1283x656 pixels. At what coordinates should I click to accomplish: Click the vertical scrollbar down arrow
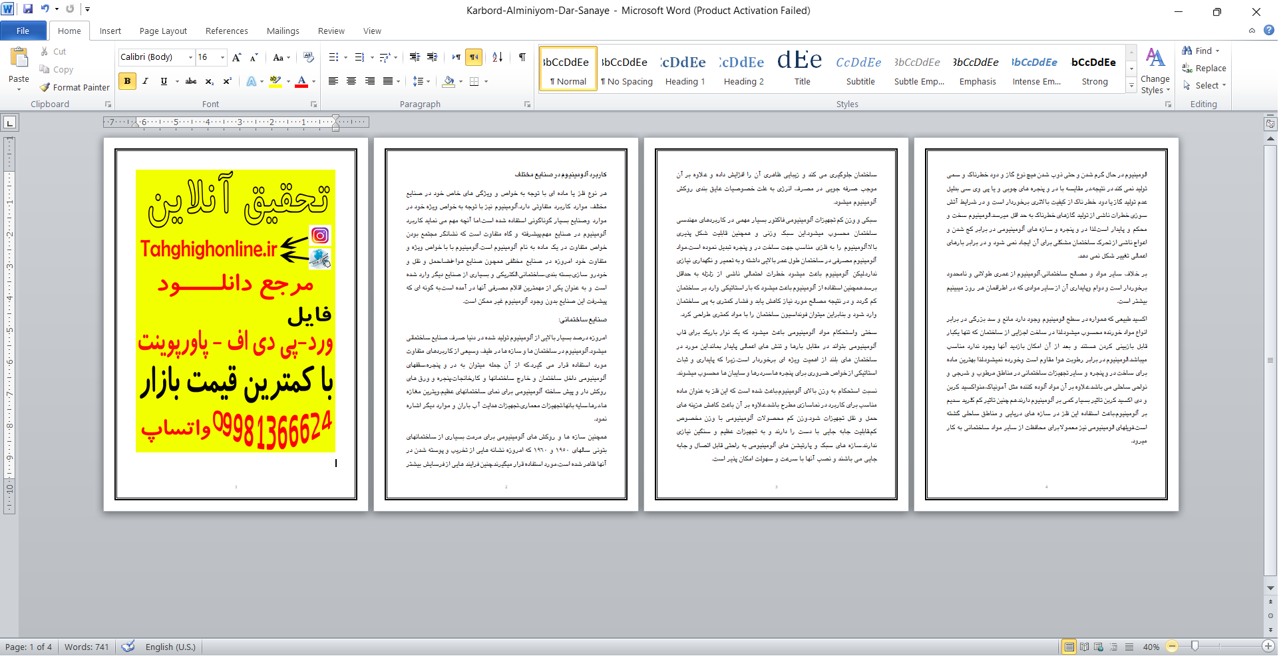tap(1270, 588)
